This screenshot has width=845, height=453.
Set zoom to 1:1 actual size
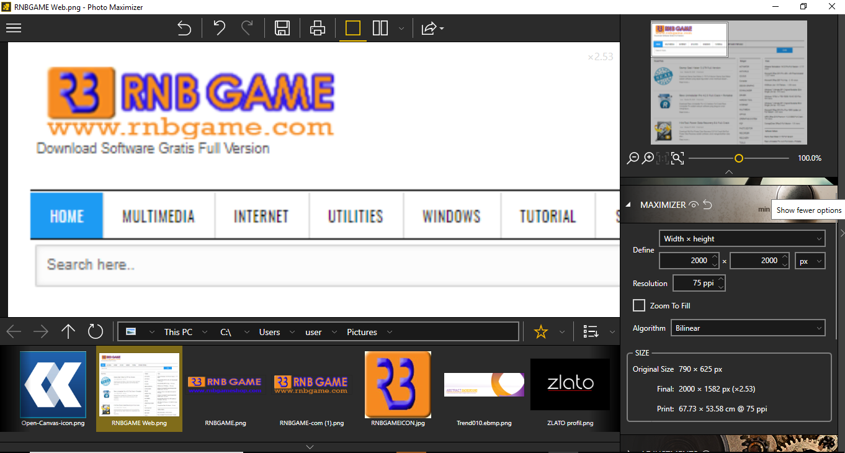(x=663, y=158)
